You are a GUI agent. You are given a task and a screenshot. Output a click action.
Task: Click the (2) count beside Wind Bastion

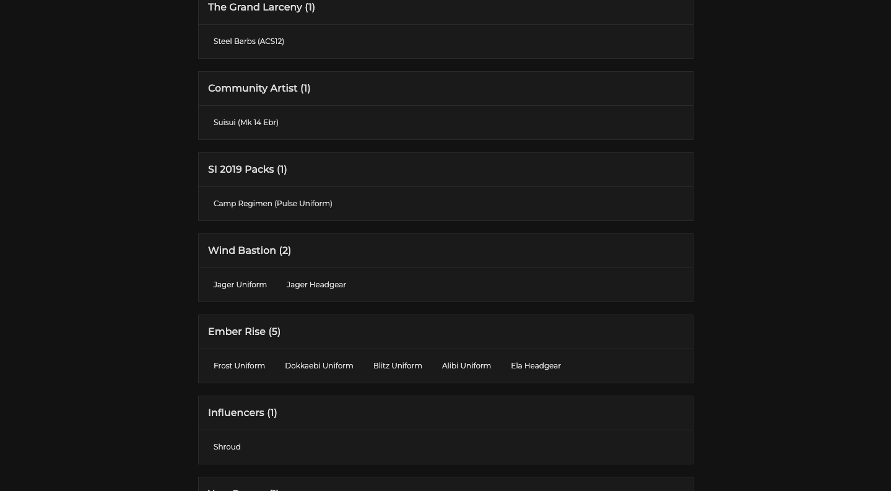point(285,251)
